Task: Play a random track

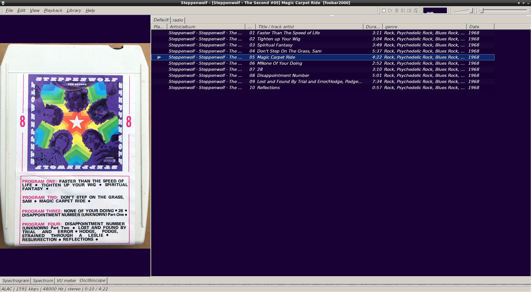Action: [416, 11]
